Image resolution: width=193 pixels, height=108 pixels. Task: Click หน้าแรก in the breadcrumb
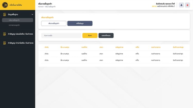40,7
